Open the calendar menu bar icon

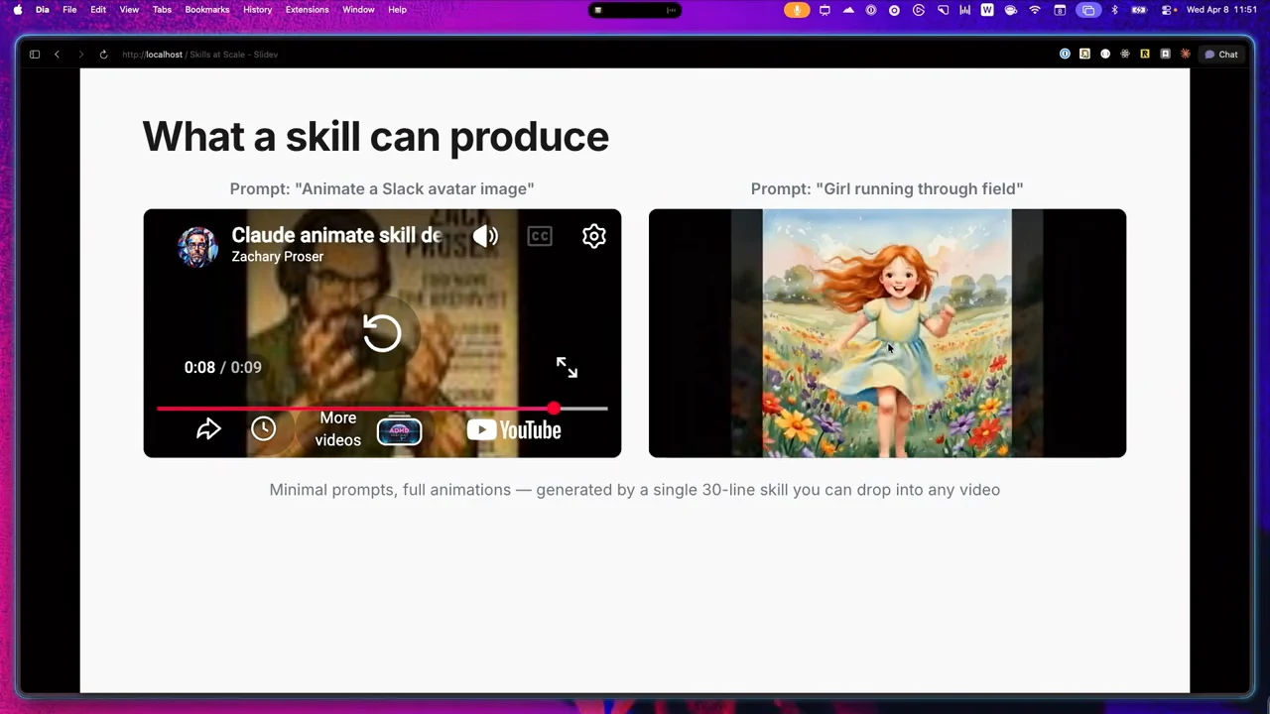[x=1060, y=10]
